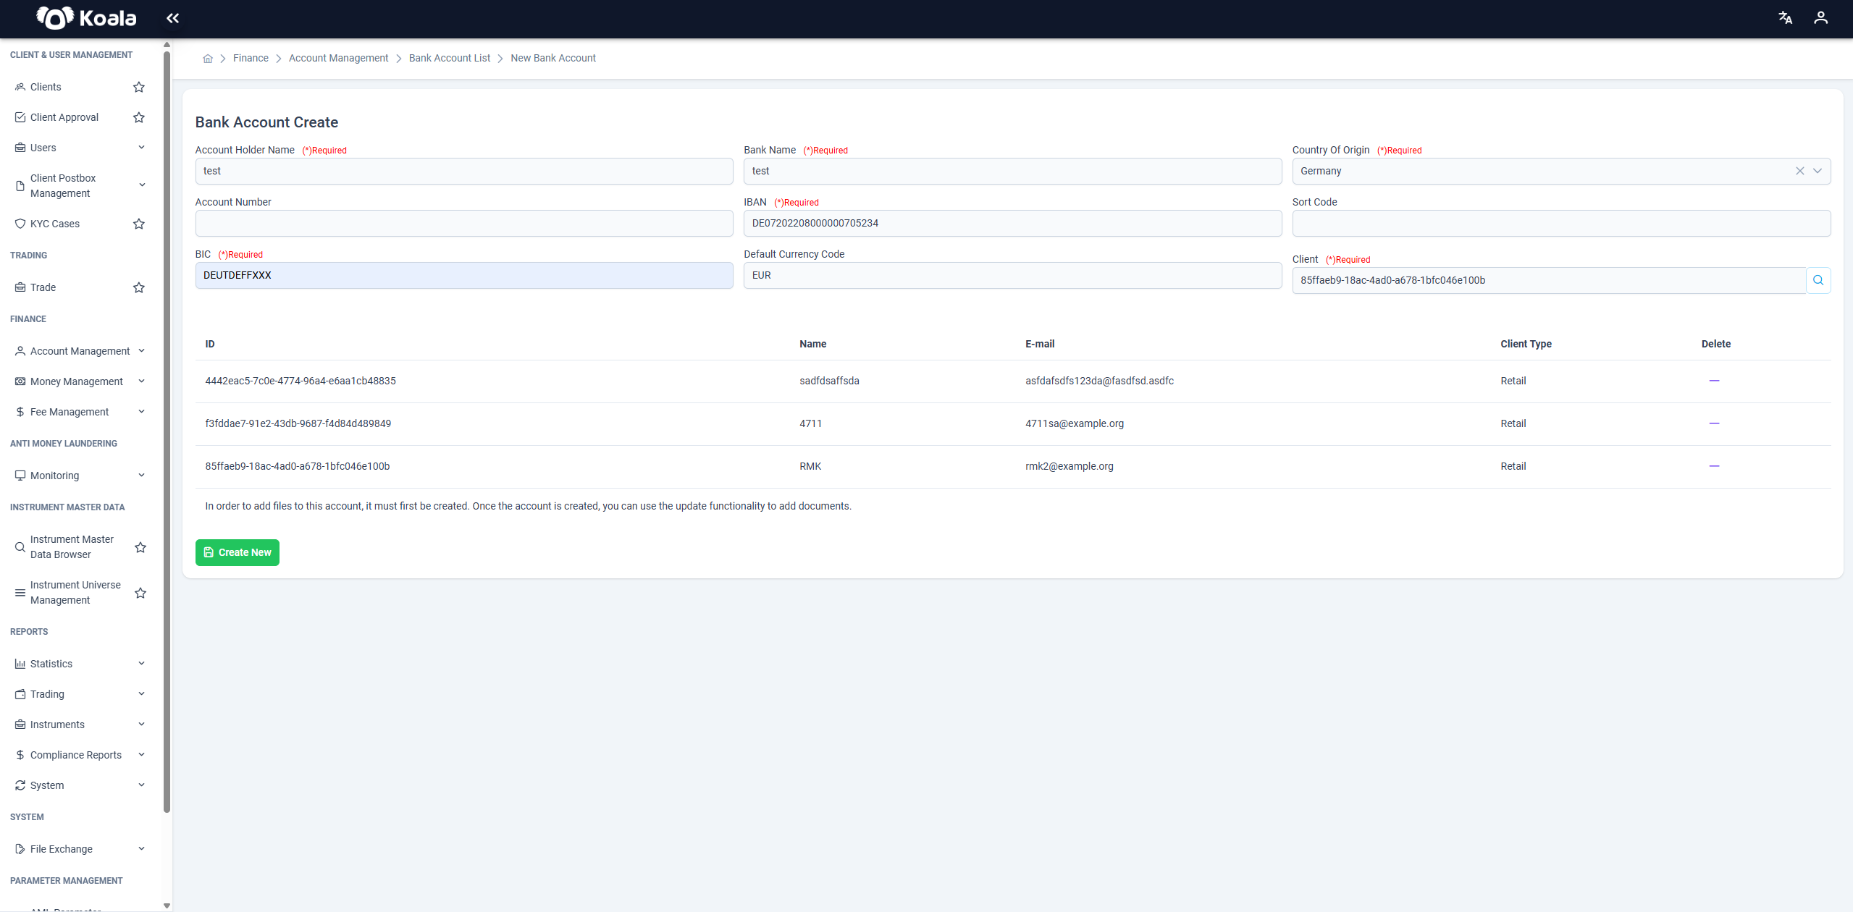Star the Instrument Master Data Browser

point(140,547)
